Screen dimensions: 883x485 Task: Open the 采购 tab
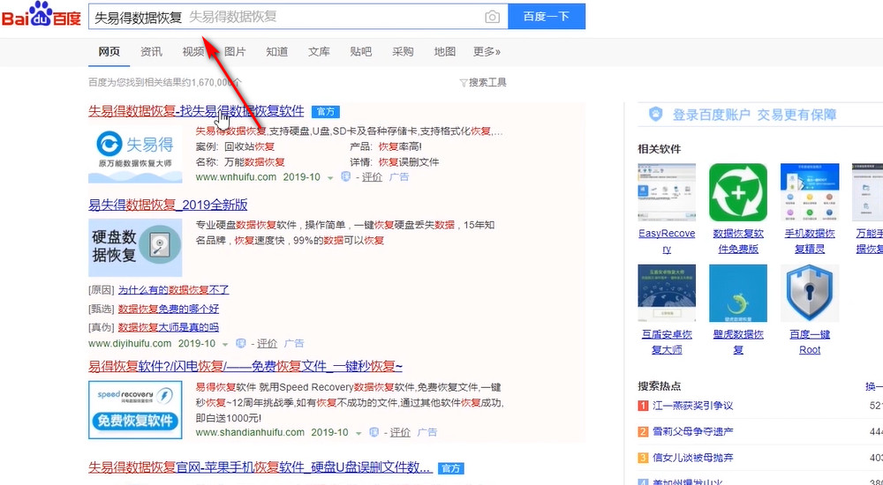pos(403,52)
